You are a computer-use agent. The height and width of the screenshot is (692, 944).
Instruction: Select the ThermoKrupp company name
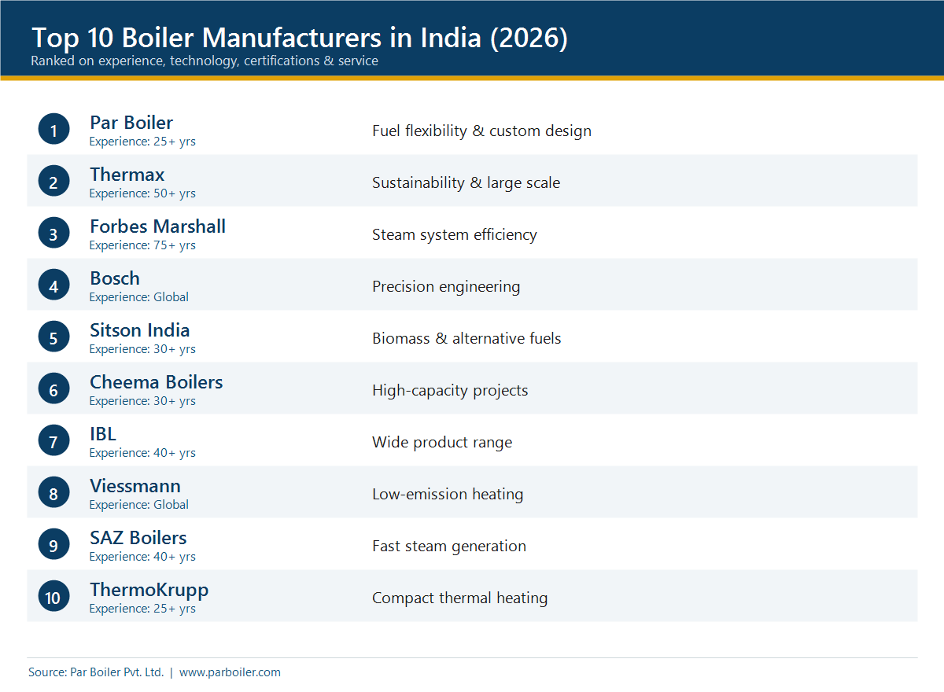149,590
